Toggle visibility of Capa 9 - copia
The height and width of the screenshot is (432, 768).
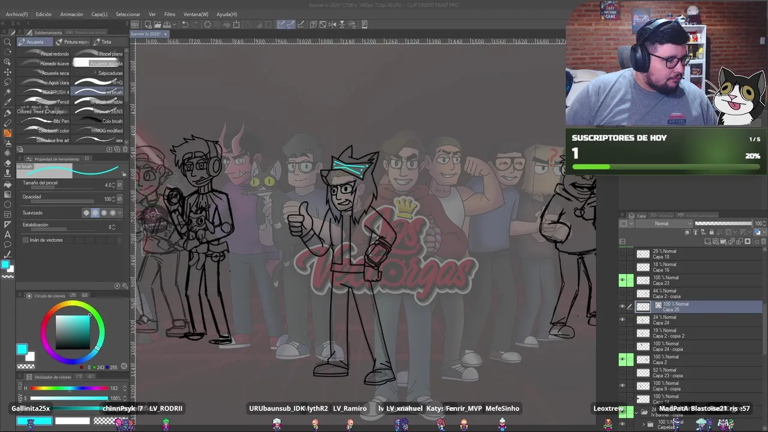tap(622, 386)
